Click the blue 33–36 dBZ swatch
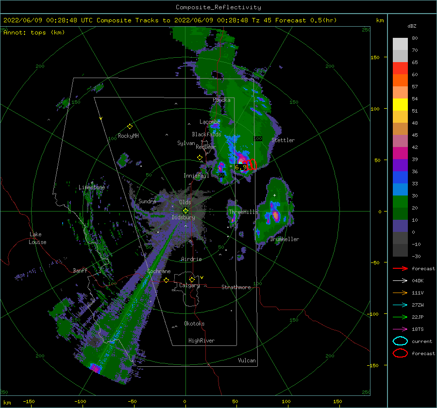 (x=400, y=178)
